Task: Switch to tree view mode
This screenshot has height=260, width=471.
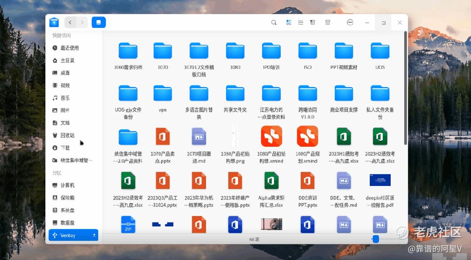Action: tap(313, 23)
